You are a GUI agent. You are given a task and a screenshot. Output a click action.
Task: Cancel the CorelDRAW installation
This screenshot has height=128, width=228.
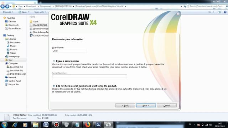167,106
